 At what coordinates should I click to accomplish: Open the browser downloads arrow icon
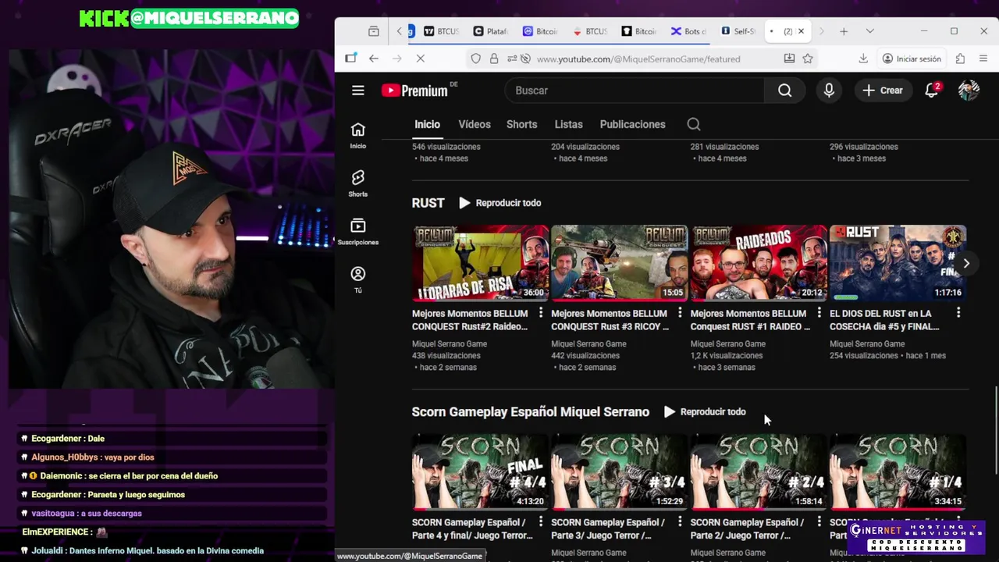point(863,59)
